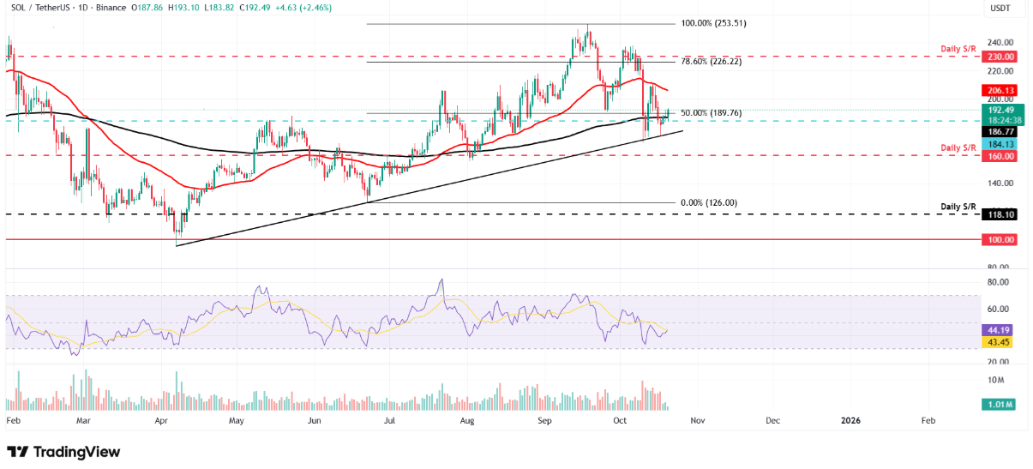Select the red 230.00 resistance price tag

point(1000,57)
